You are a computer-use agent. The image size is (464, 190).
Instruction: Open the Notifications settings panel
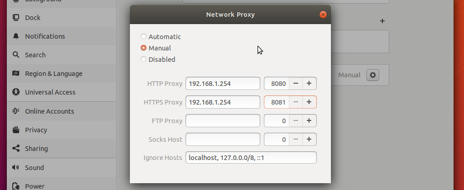coord(62,36)
